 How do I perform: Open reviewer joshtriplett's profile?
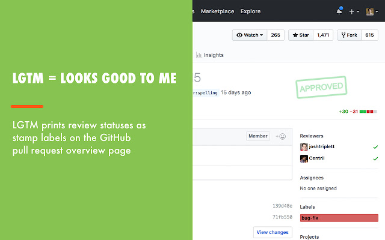[x=321, y=146]
